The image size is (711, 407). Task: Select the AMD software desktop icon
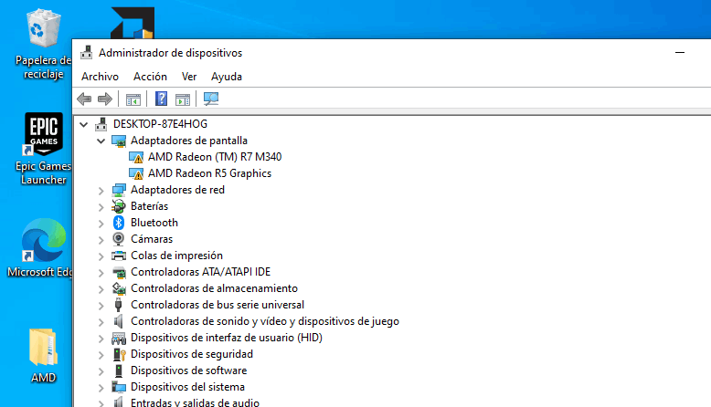point(133,23)
